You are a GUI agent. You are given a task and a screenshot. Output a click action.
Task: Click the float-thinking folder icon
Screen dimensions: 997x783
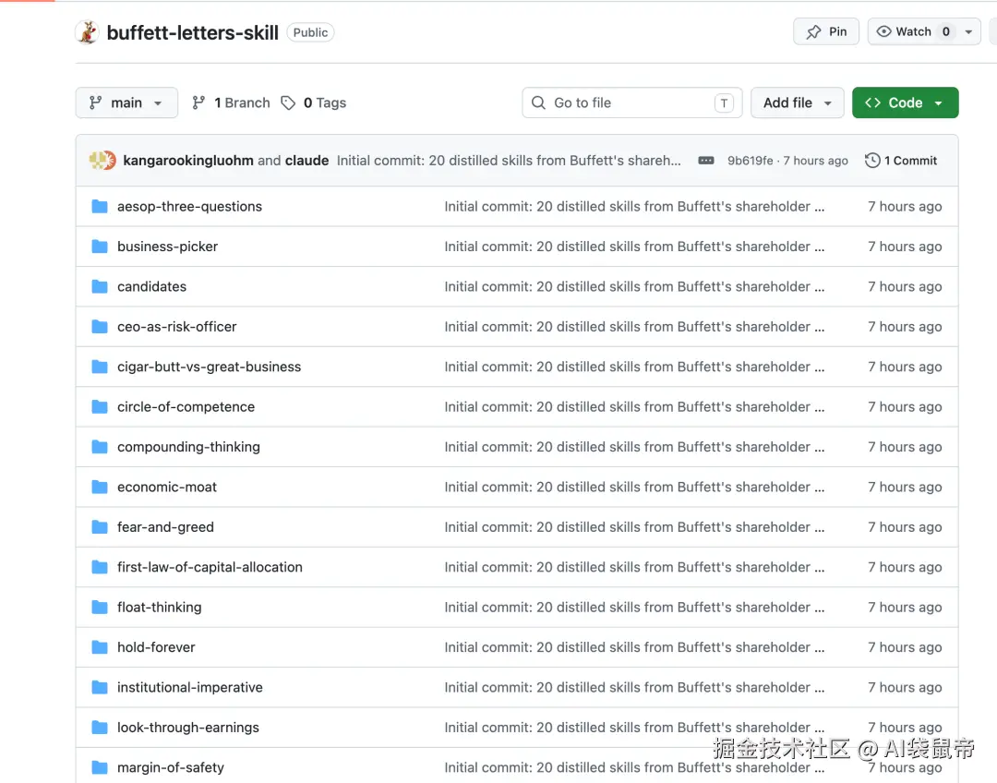click(x=99, y=607)
